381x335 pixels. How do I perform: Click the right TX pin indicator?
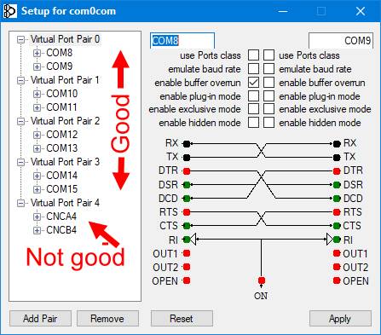(337, 157)
